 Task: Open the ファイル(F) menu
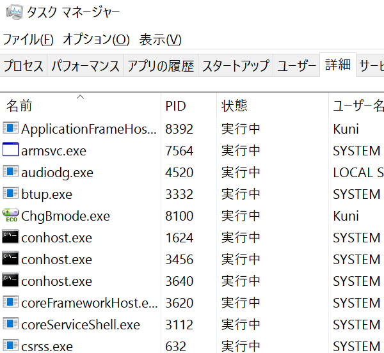tap(28, 40)
